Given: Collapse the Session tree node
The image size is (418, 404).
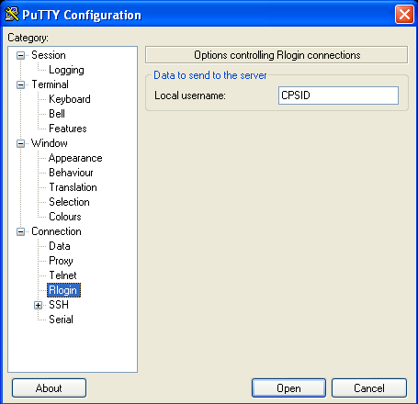Looking at the screenshot, I should 20,55.
